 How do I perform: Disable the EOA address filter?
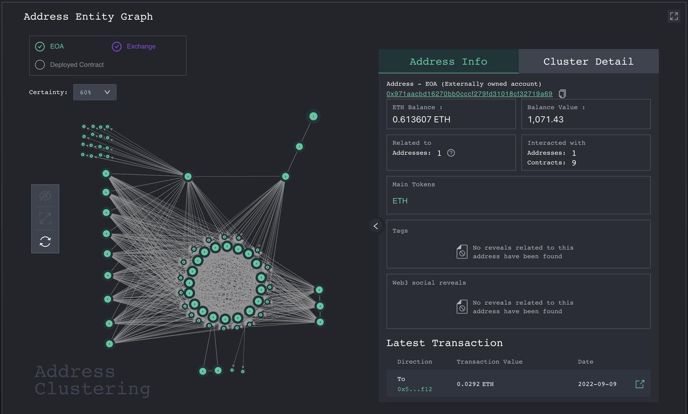tap(40, 46)
